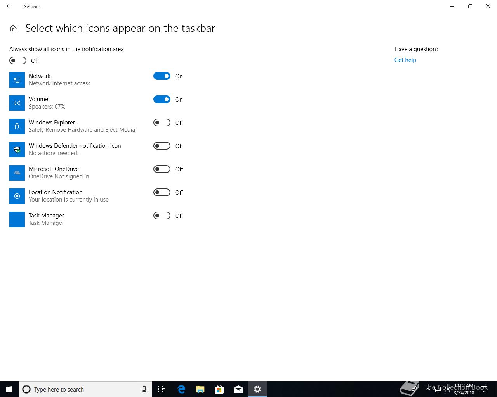Turn off the Volume icon toggle

coord(162,99)
